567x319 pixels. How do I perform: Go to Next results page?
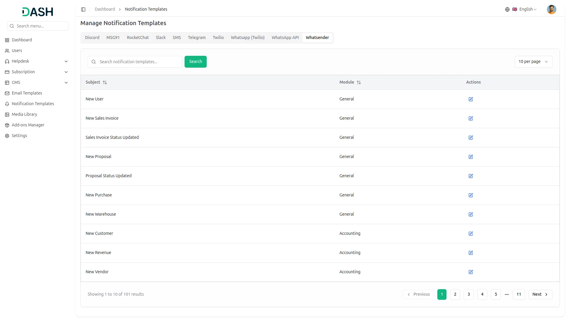[540, 294]
